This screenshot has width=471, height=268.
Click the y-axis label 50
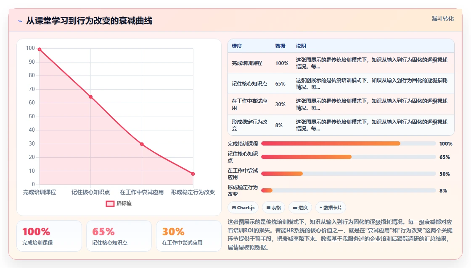point(32,116)
